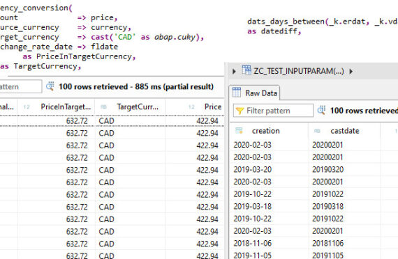Click the row count icon beside 100 rows retrieved in the right panel
This screenshot has width=398, height=259.
322,110
